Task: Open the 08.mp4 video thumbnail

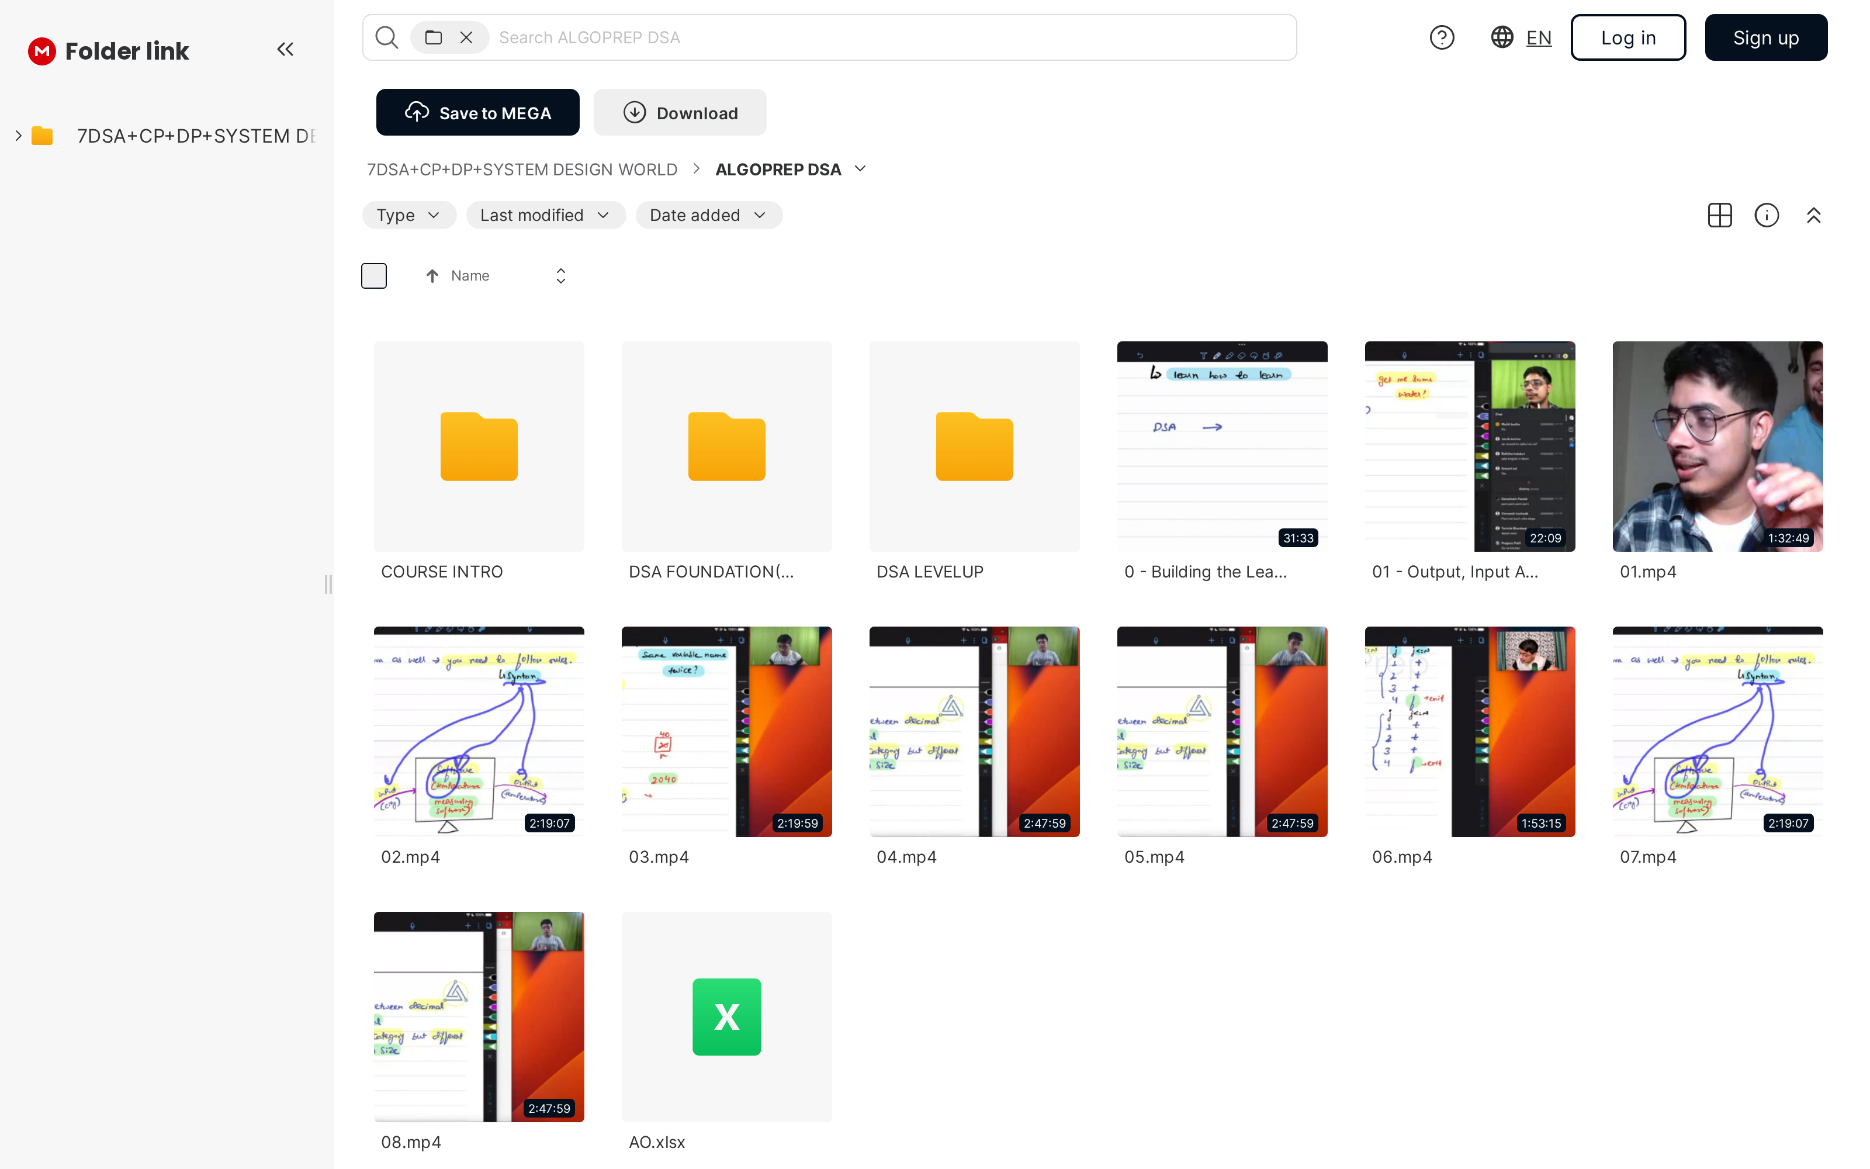Action: [x=479, y=1016]
